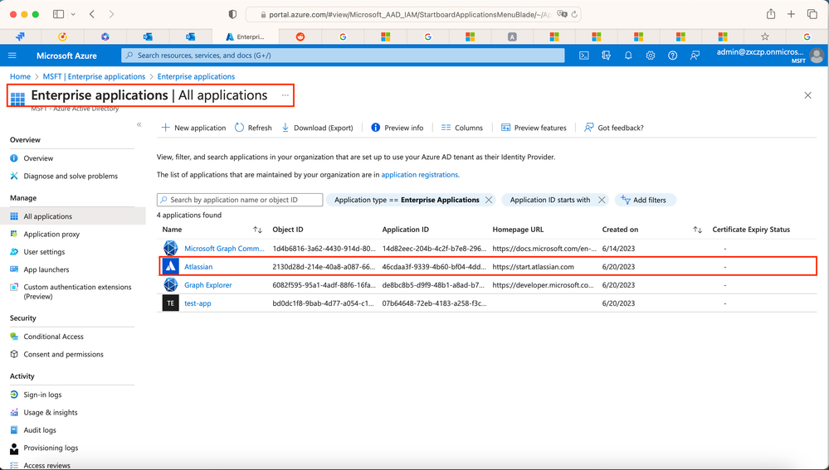Click the Atlassian application logo icon
Image resolution: width=829 pixels, height=470 pixels.
pos(170,267)
